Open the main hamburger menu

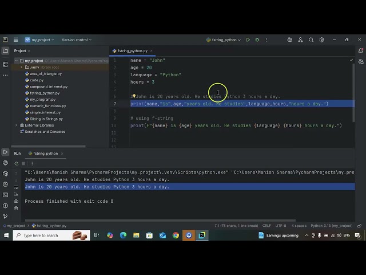[x=15, y=40]
